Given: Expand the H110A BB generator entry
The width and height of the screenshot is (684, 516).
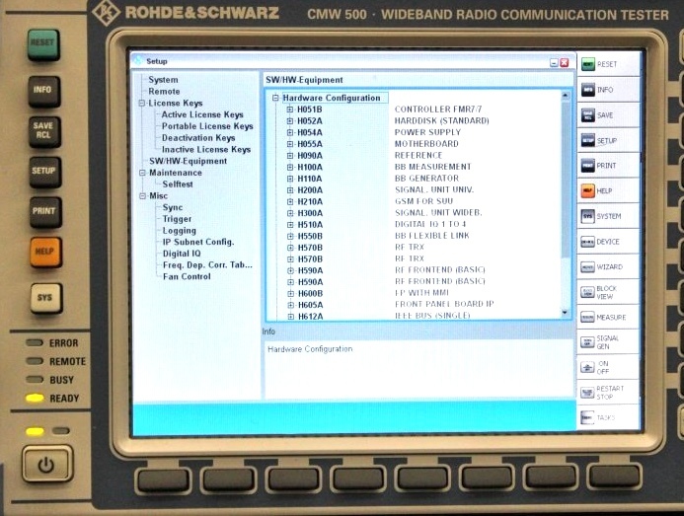Looking at the screenshot, I should click(290, 179).
